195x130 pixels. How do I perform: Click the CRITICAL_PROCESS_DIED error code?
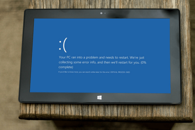(120, 72)
